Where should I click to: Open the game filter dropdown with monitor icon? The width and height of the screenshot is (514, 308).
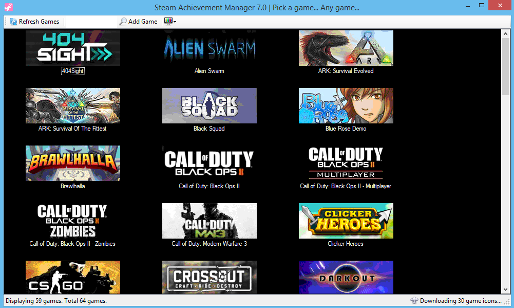[170, 22]
